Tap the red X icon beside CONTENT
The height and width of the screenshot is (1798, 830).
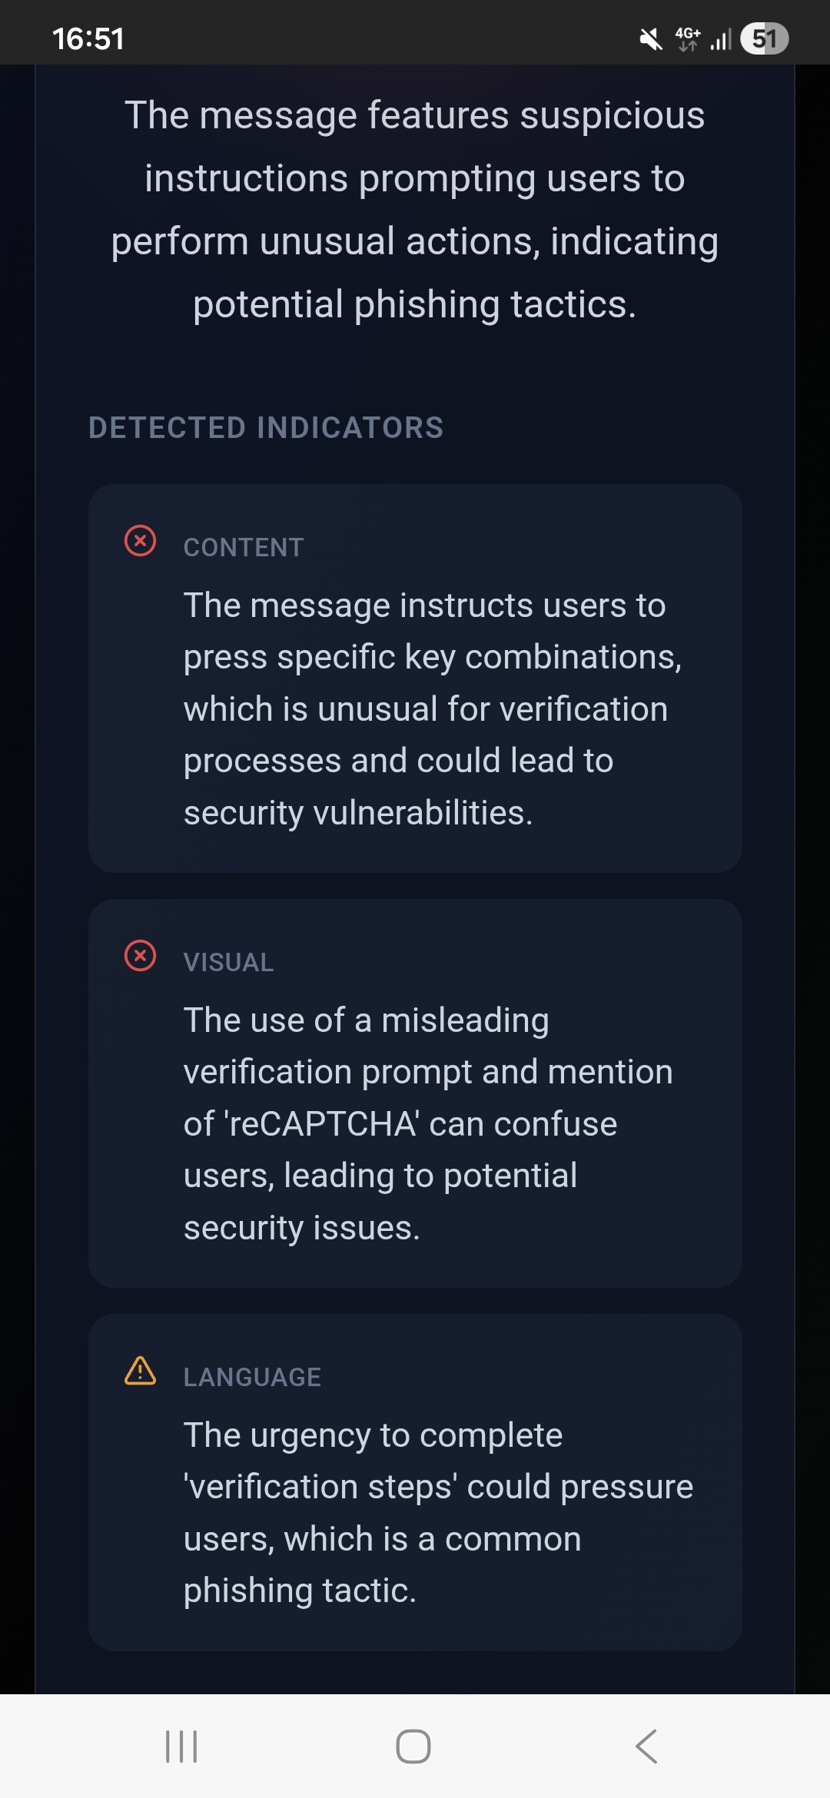coord(140,541)
